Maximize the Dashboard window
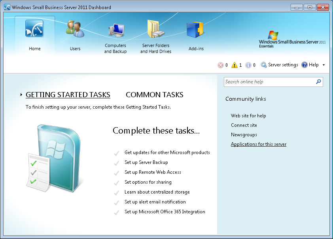This screenshot has height=239, width=333. (x=310, y=8)
